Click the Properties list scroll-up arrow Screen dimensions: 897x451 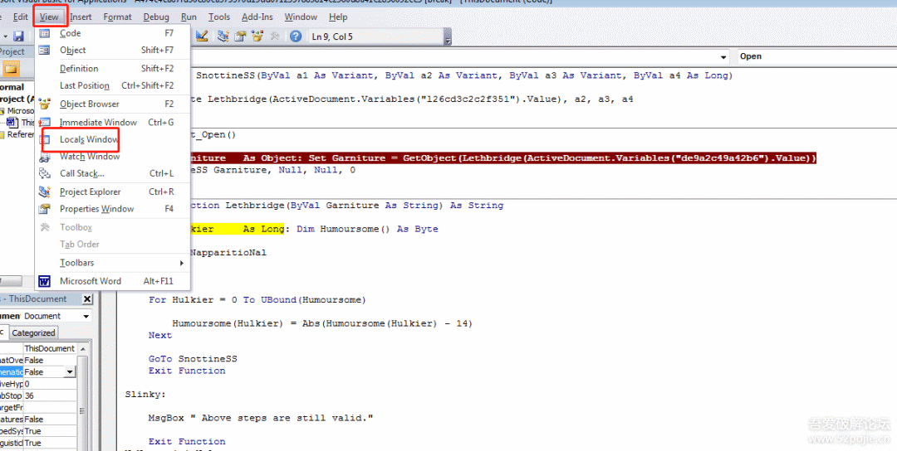pos(83,349)
